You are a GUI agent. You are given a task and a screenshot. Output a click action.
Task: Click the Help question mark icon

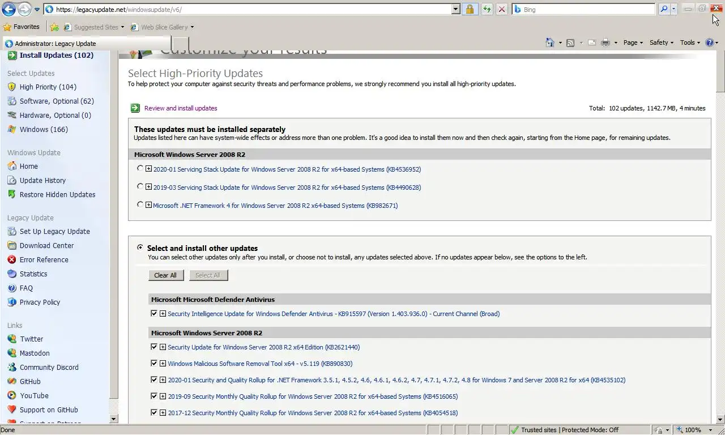click(x=710, y=42)
